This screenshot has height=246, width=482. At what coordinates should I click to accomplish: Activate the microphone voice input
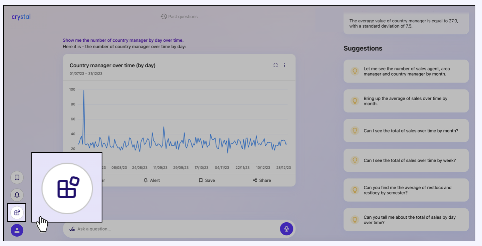coord(286,229)
